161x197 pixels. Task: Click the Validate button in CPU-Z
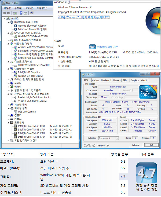[136, 145]
